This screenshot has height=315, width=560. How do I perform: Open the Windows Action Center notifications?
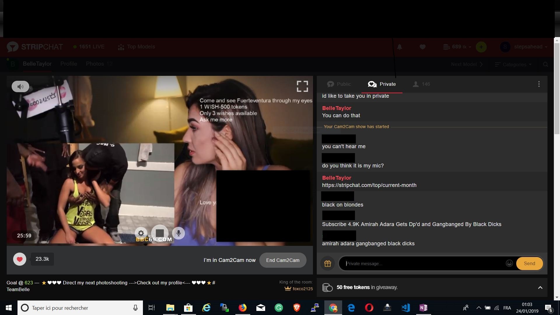(x=549, y=308)
